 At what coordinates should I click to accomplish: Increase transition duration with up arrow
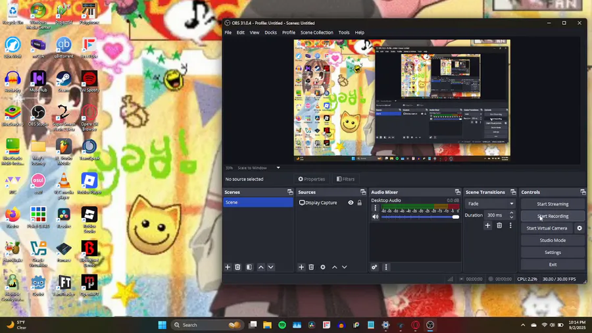tap(512, 213)
